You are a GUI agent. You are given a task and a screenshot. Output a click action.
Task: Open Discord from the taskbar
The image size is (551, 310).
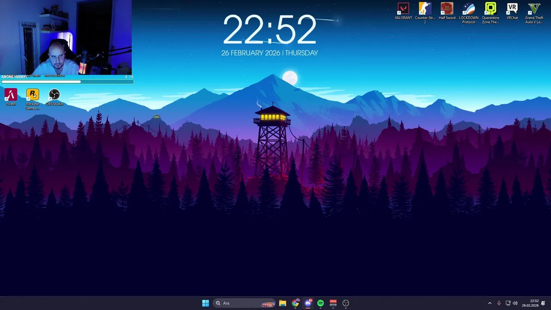point(308,303)
